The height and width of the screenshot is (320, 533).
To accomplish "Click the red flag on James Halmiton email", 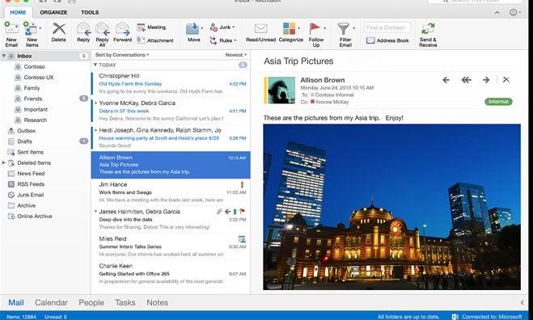I will pos(242,211).
